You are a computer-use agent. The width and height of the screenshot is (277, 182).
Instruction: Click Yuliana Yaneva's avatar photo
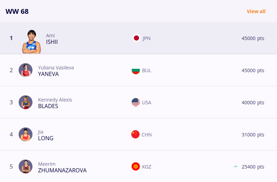pos(26,70)
